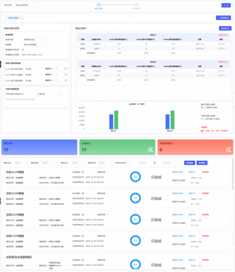Click second blue link in 冷机3COP模型 row
Viewport: 235px width, 272px height.
click(192, 193)
